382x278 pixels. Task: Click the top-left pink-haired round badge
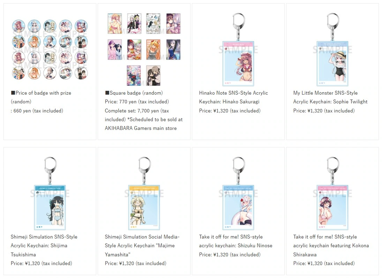pyautogui.click(x=18, y=26)
